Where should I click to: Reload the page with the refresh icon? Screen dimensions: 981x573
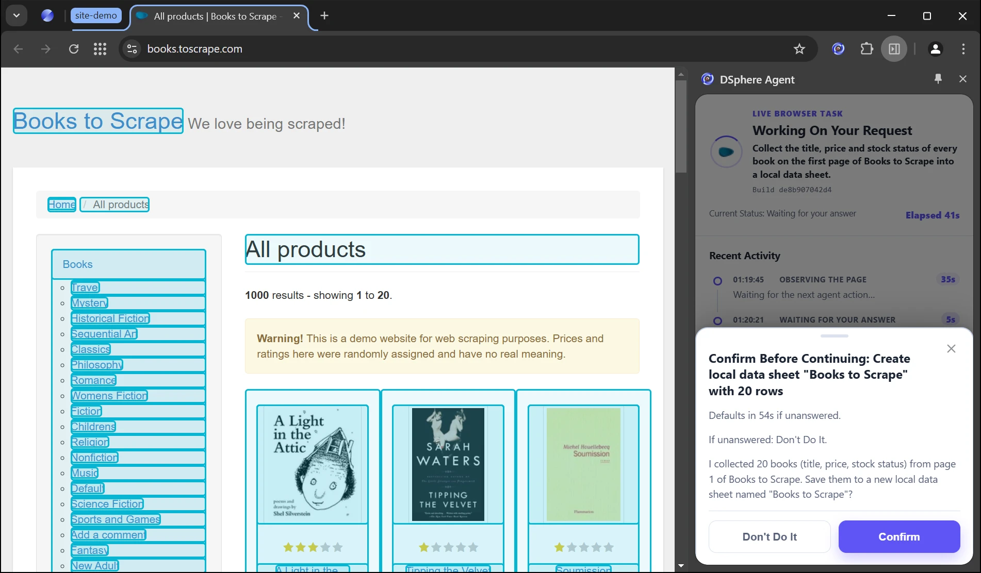(74, 49)
